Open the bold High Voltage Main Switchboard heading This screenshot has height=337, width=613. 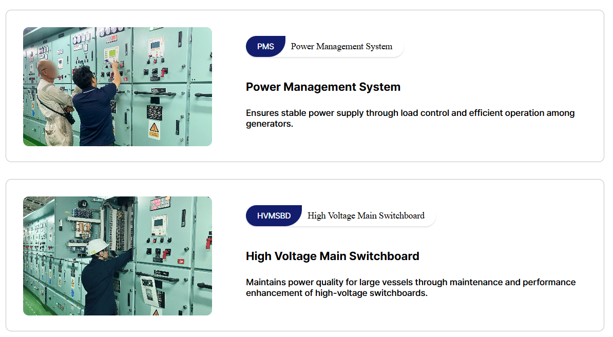pyautogui.click(x=332, y=256)
